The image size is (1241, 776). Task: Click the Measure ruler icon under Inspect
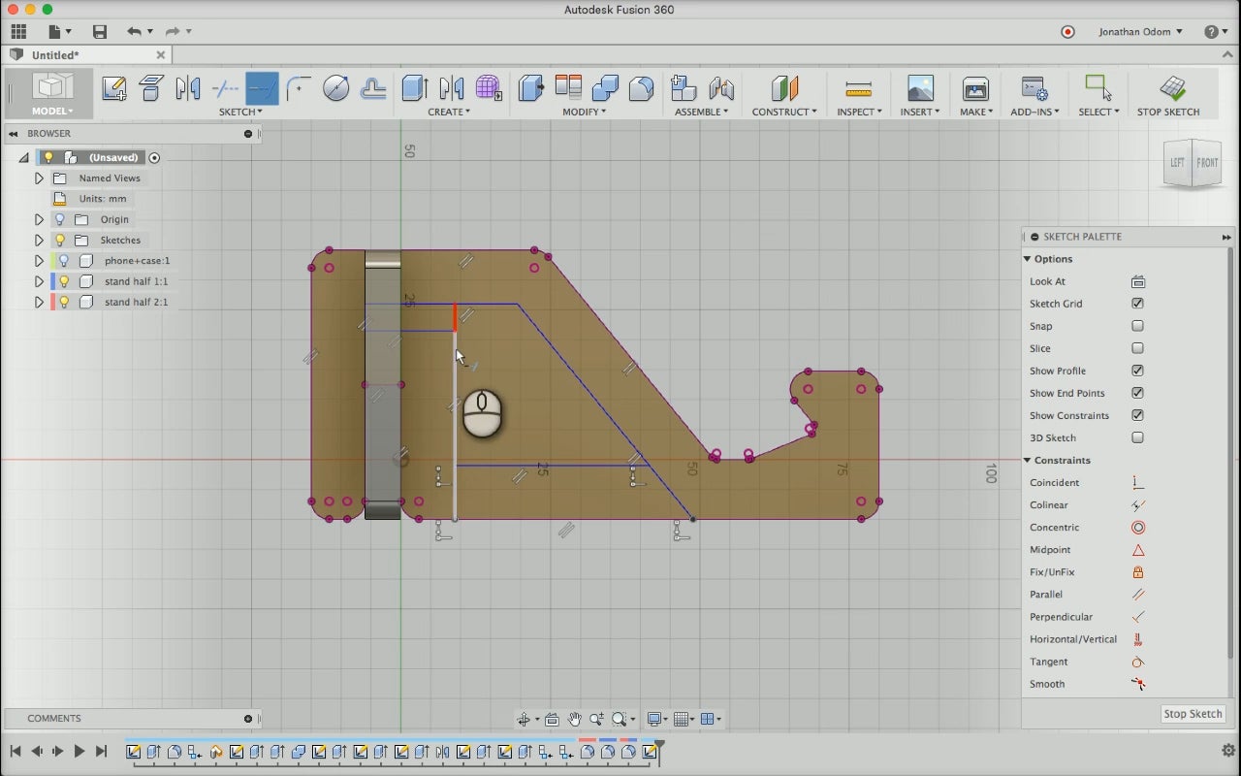(858, 88)
